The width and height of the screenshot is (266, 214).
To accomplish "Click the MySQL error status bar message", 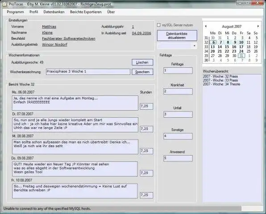I will click(x=47, y=209).
